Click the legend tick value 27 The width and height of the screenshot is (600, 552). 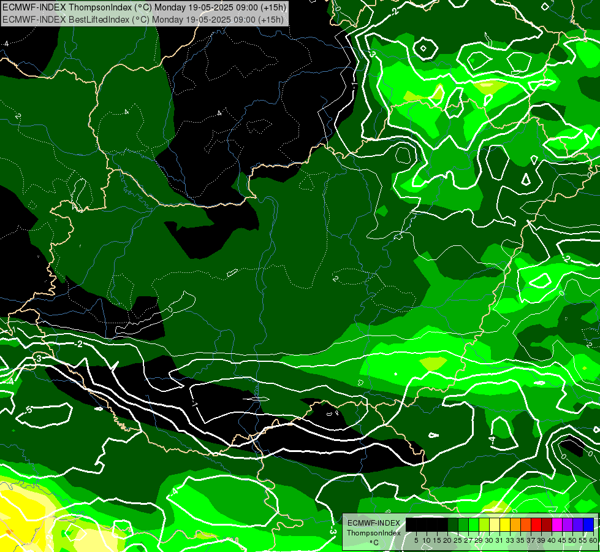[468, 540]
